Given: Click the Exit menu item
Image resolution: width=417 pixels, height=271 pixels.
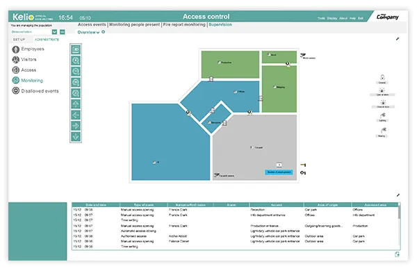Looking at the screenshot, I should pyautogui.click(x=361, y=18).
